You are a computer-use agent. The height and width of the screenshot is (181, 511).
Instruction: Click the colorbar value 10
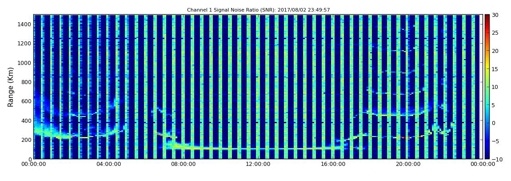(495, 87)
